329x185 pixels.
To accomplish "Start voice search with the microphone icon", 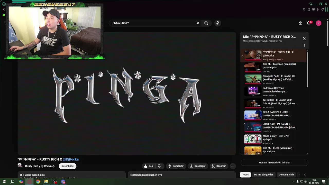I will click(x=218, y=23).
